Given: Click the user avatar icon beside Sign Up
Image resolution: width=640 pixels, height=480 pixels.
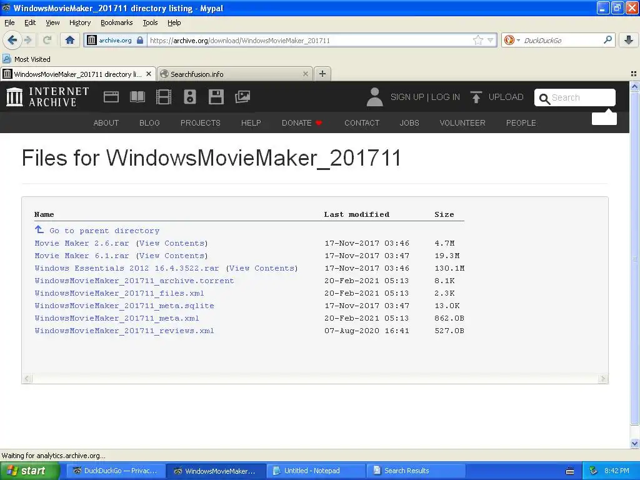Looking at the screenshot, I should coord(374,97).
